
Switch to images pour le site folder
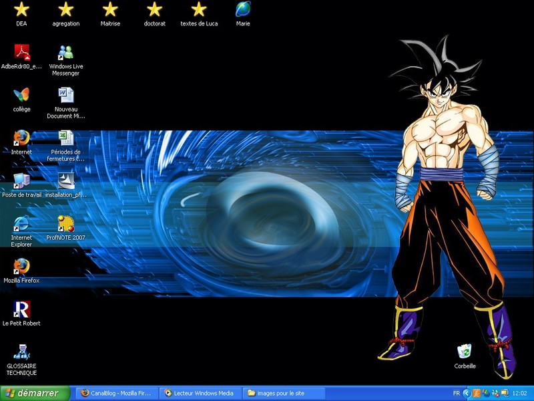point(284,393)
